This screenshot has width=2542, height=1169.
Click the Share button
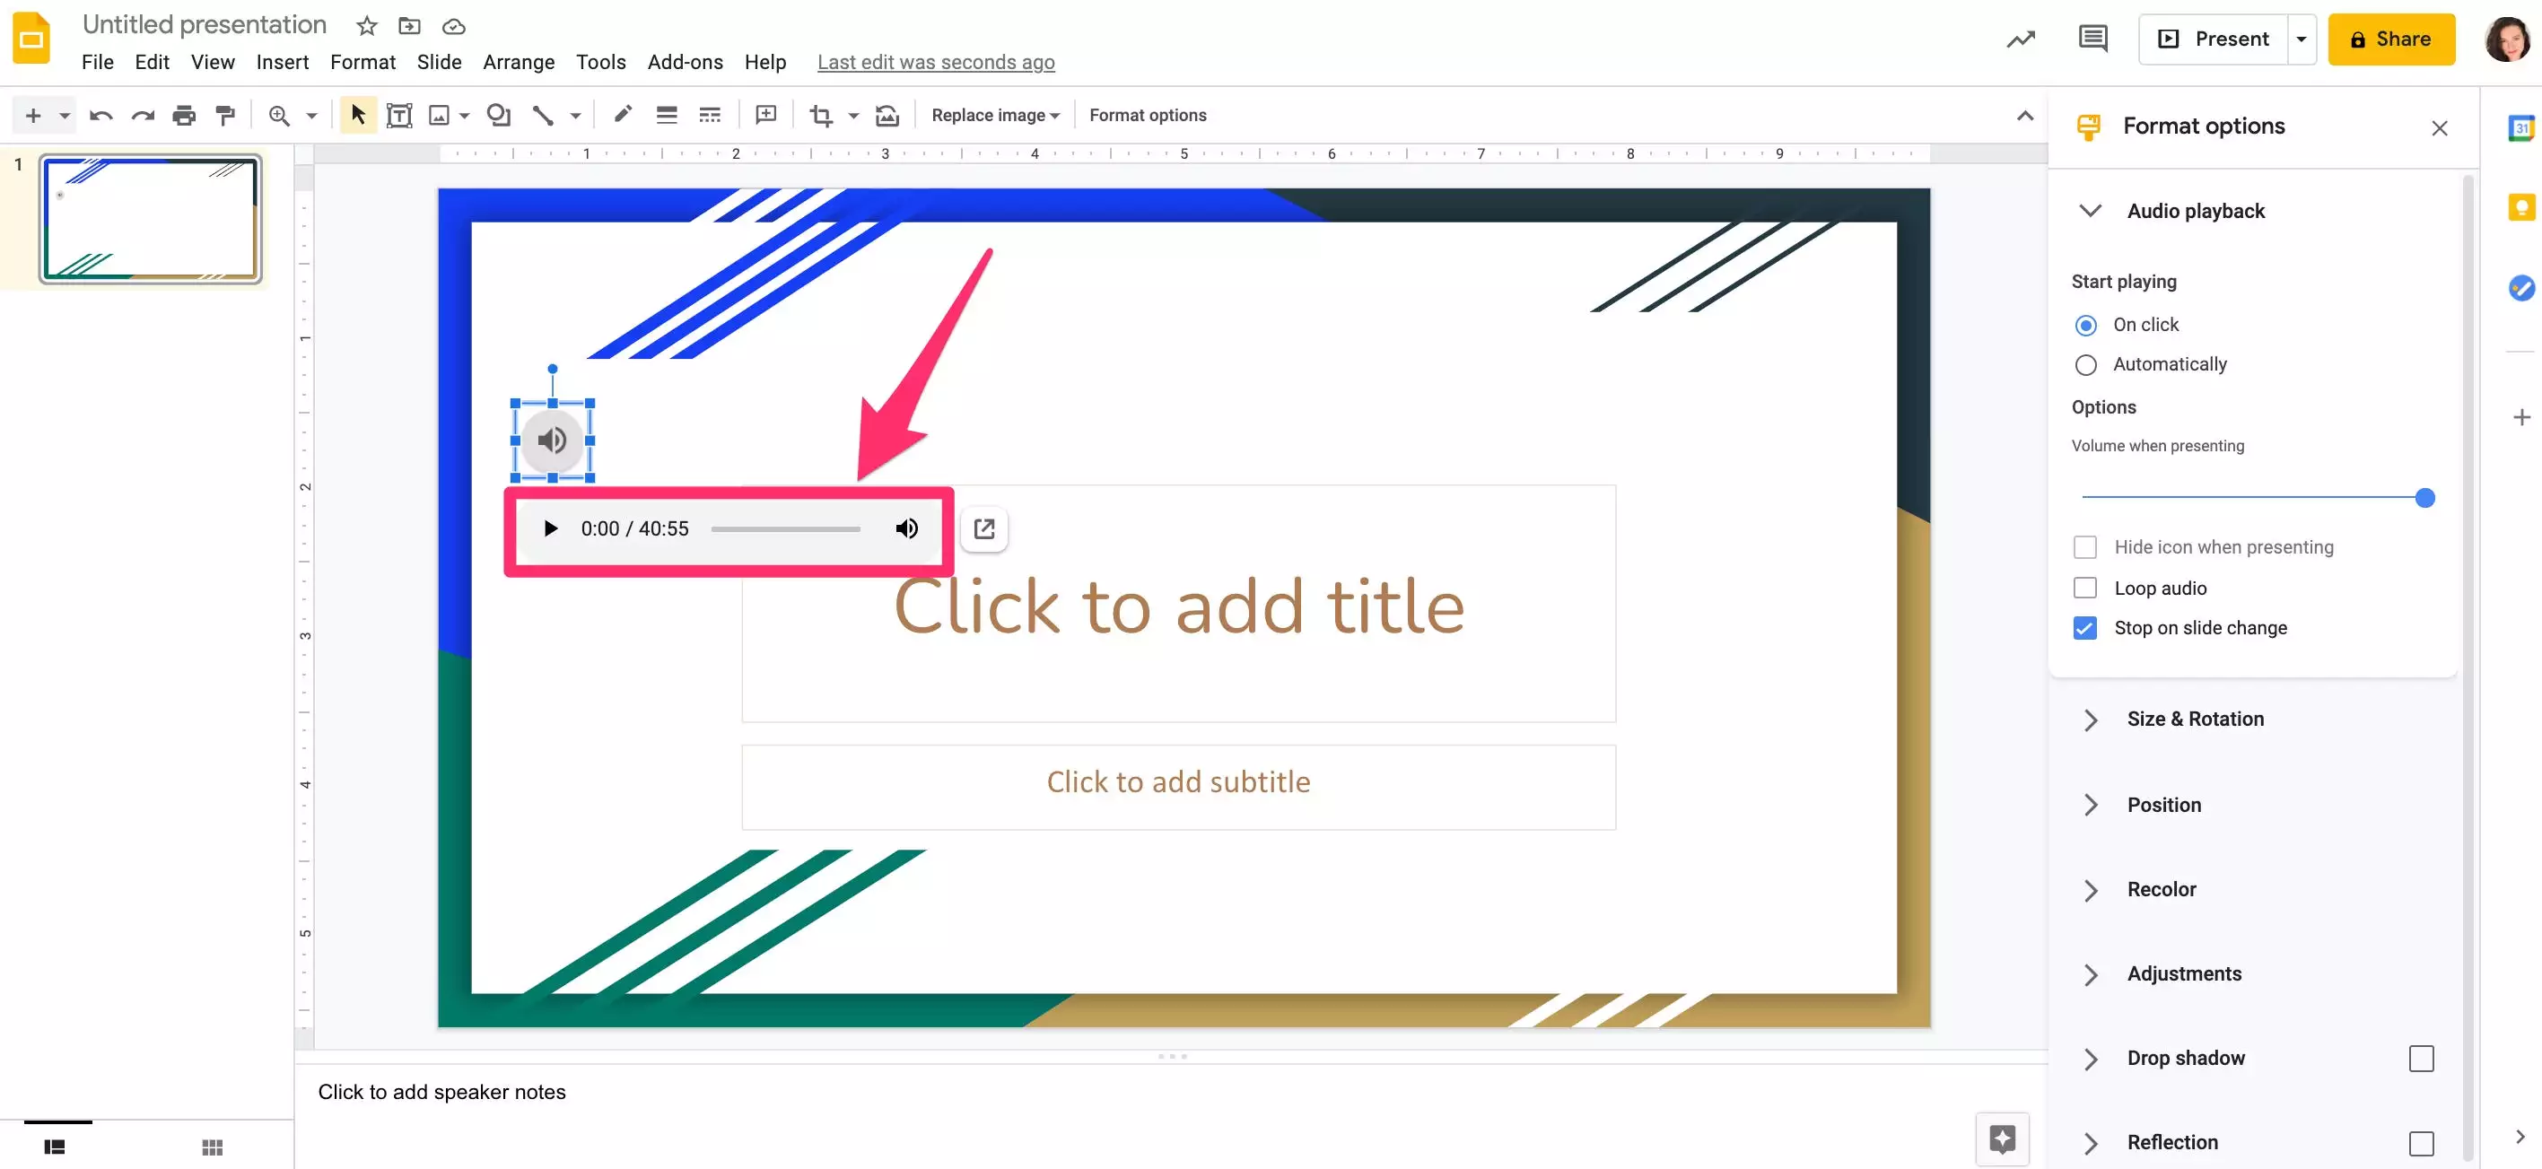(x=2390, y=39)
